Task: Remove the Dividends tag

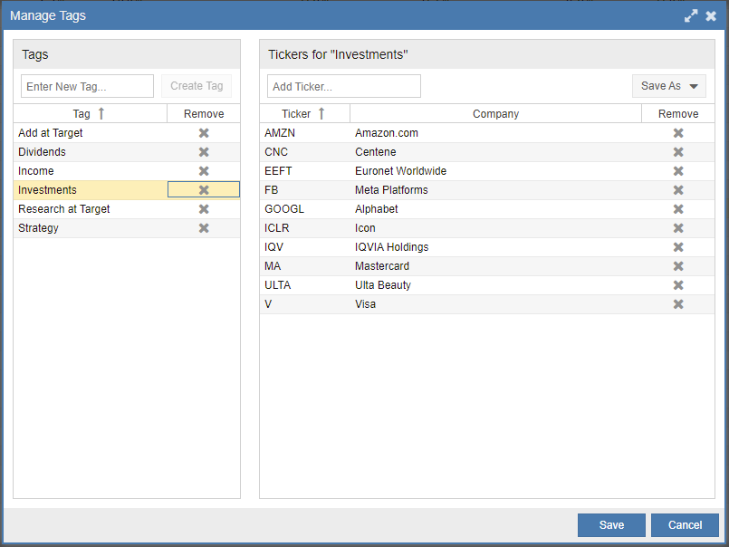Action: [x=204, y=152]
